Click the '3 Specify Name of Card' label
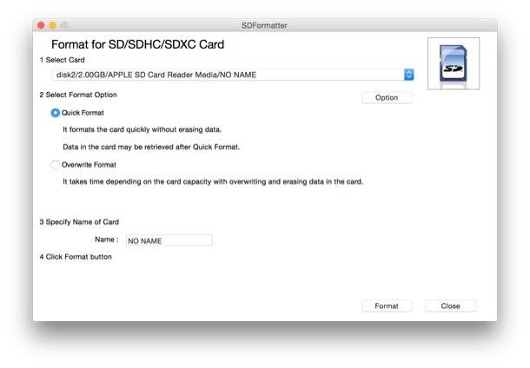This screenshot has height=368, width=530. coord(79,222)
